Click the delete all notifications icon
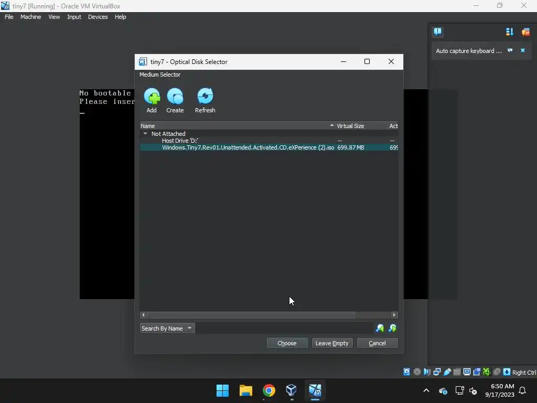This screenshot has width=537, height=403. click(x=525, y=32)
